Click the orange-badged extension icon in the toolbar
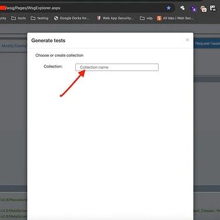The image size is (220, 220). tap(204, 9)
